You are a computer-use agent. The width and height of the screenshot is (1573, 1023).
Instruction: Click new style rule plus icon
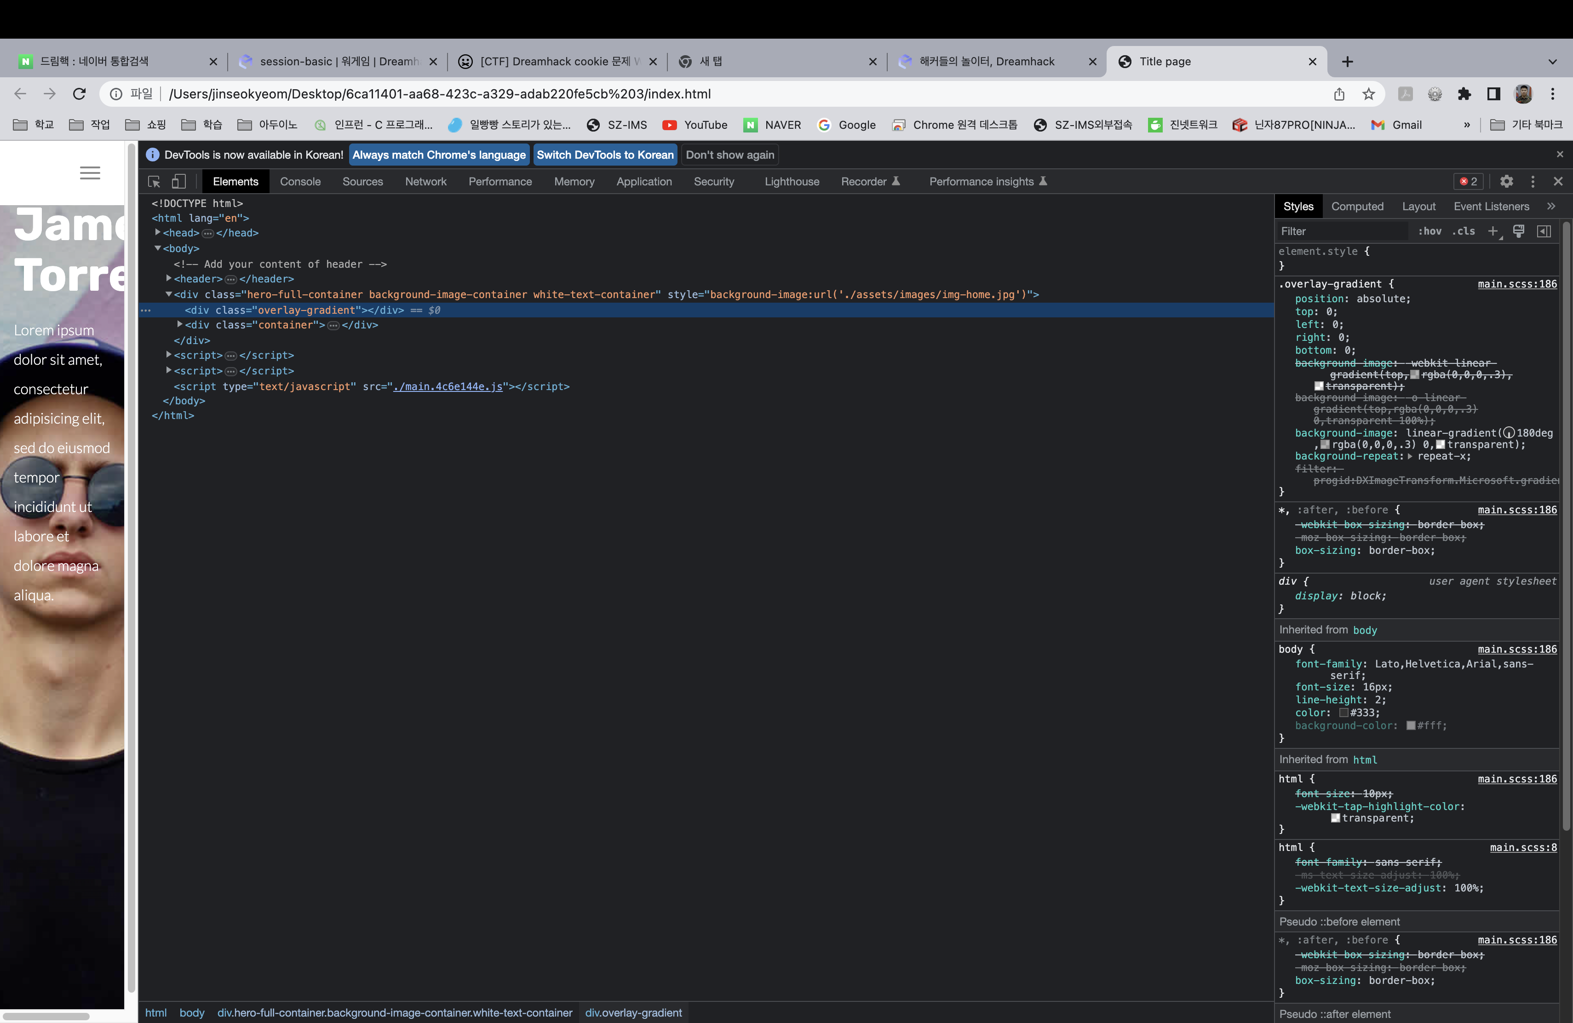1493,230
